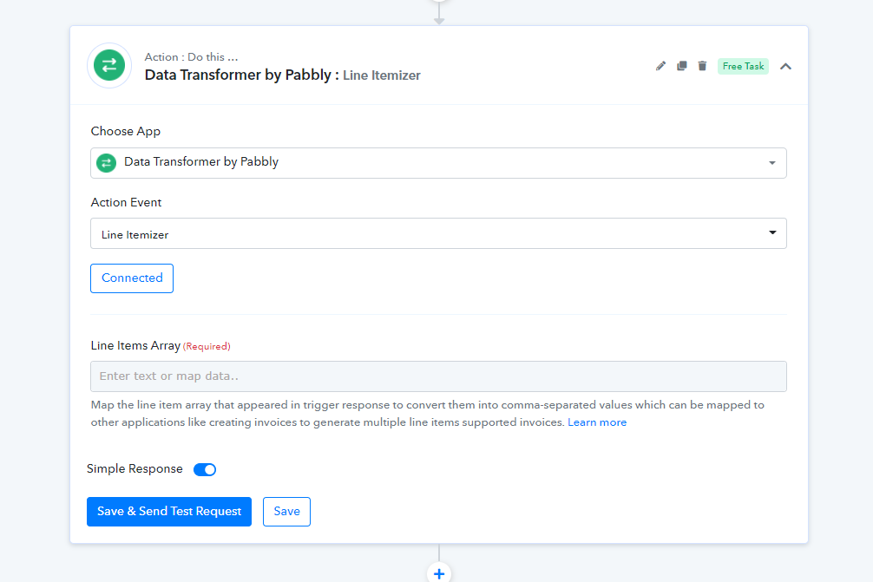Click the Line Itemizer subtitle in the header
Screen dimensions: 873x582
[381, 75]
